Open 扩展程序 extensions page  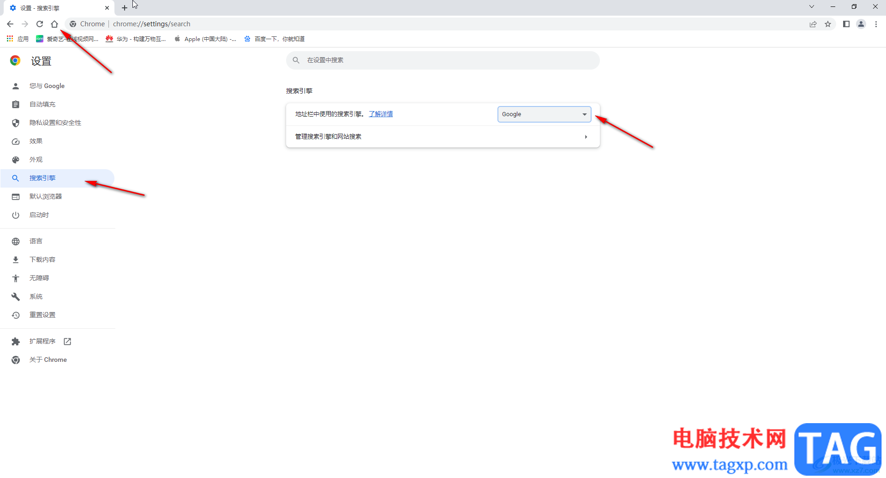57,341
